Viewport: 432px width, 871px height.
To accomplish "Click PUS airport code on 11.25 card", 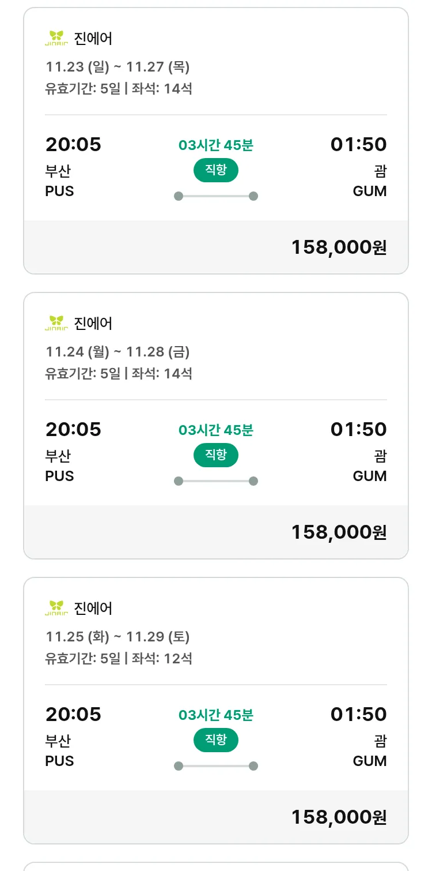I will [x=59, y=761].
